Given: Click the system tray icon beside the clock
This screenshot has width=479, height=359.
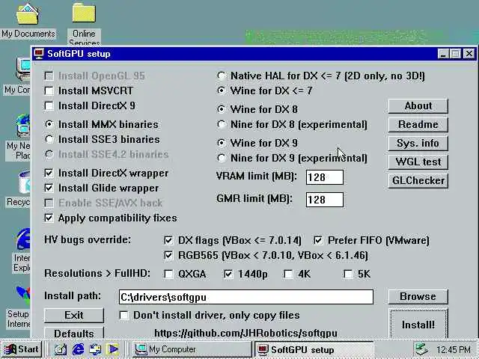Looking at the screenshot, I should pyautogui.click(x=422, y=349).
